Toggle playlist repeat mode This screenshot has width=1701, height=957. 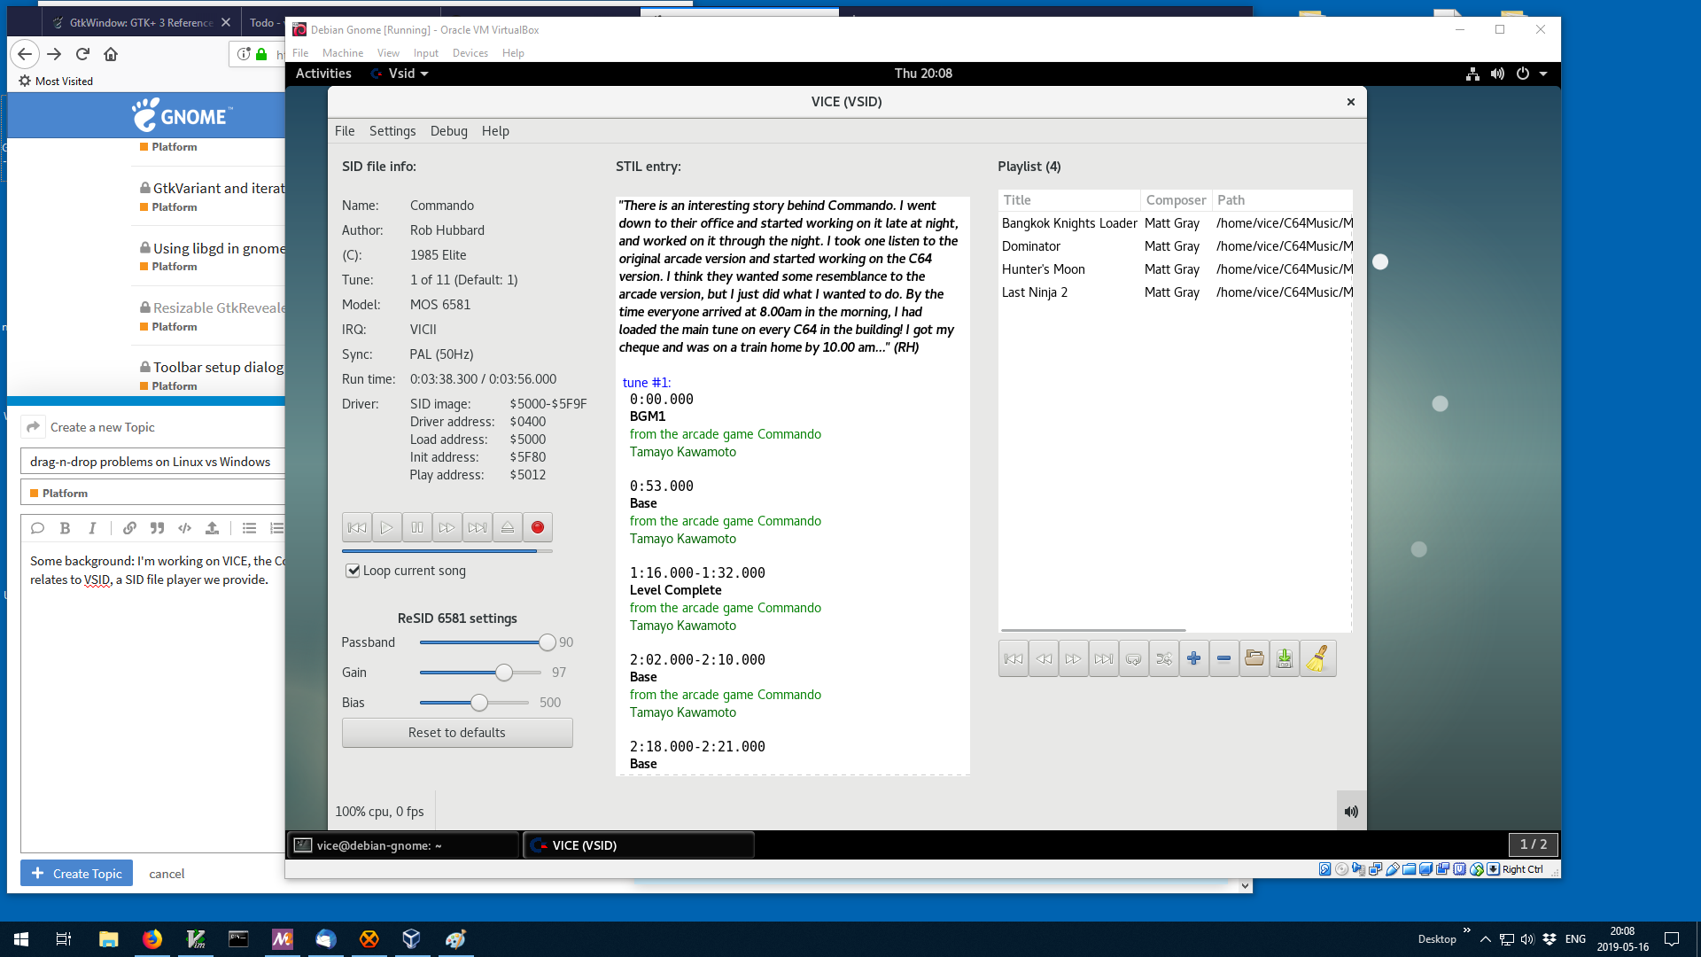[1134, 658]
